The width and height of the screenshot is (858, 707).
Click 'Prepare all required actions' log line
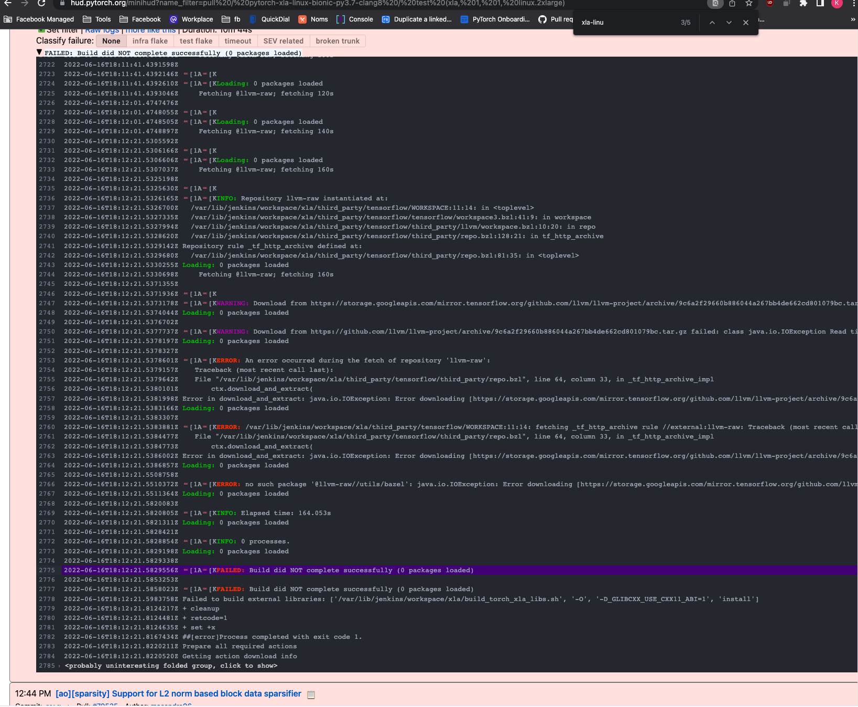240,646
